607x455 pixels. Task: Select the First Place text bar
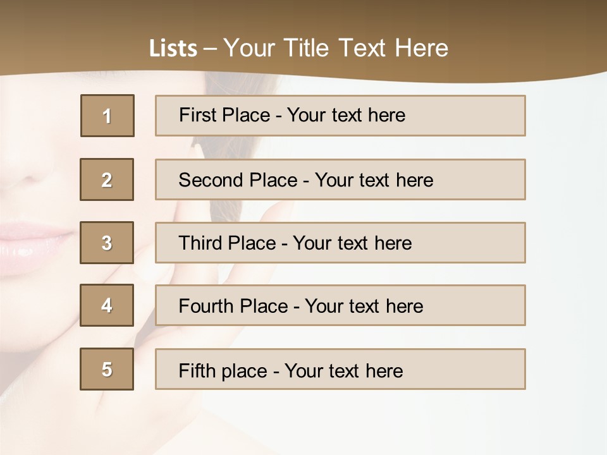pyautogui.click(x=340, y=116)
